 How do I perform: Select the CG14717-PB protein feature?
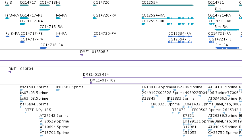tap(23, 36)
